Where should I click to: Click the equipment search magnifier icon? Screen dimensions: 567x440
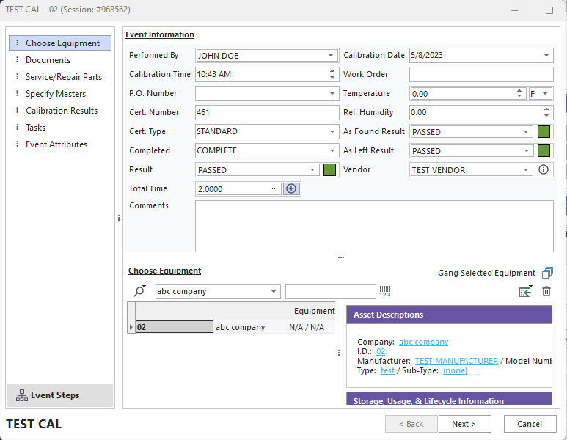tap(139, 291)
